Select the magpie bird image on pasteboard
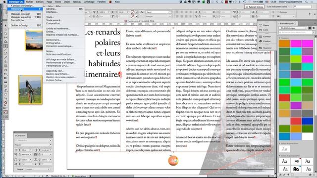The image size is (317, 178). 30,90
